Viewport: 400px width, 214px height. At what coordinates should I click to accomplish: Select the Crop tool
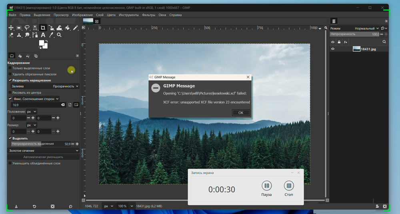click(x=43, y=28)
